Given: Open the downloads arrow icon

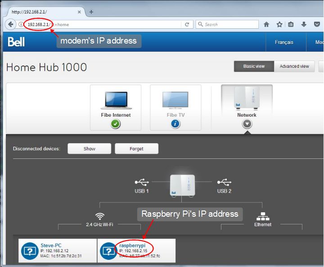Looking at the screenshot, I should (304, 25).
